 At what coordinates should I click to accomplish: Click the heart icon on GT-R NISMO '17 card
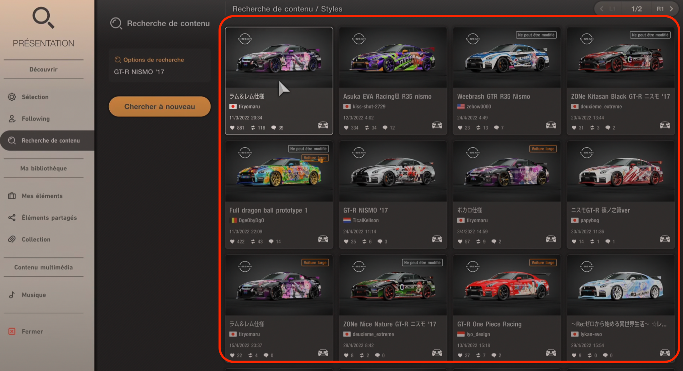pos(347,242)
